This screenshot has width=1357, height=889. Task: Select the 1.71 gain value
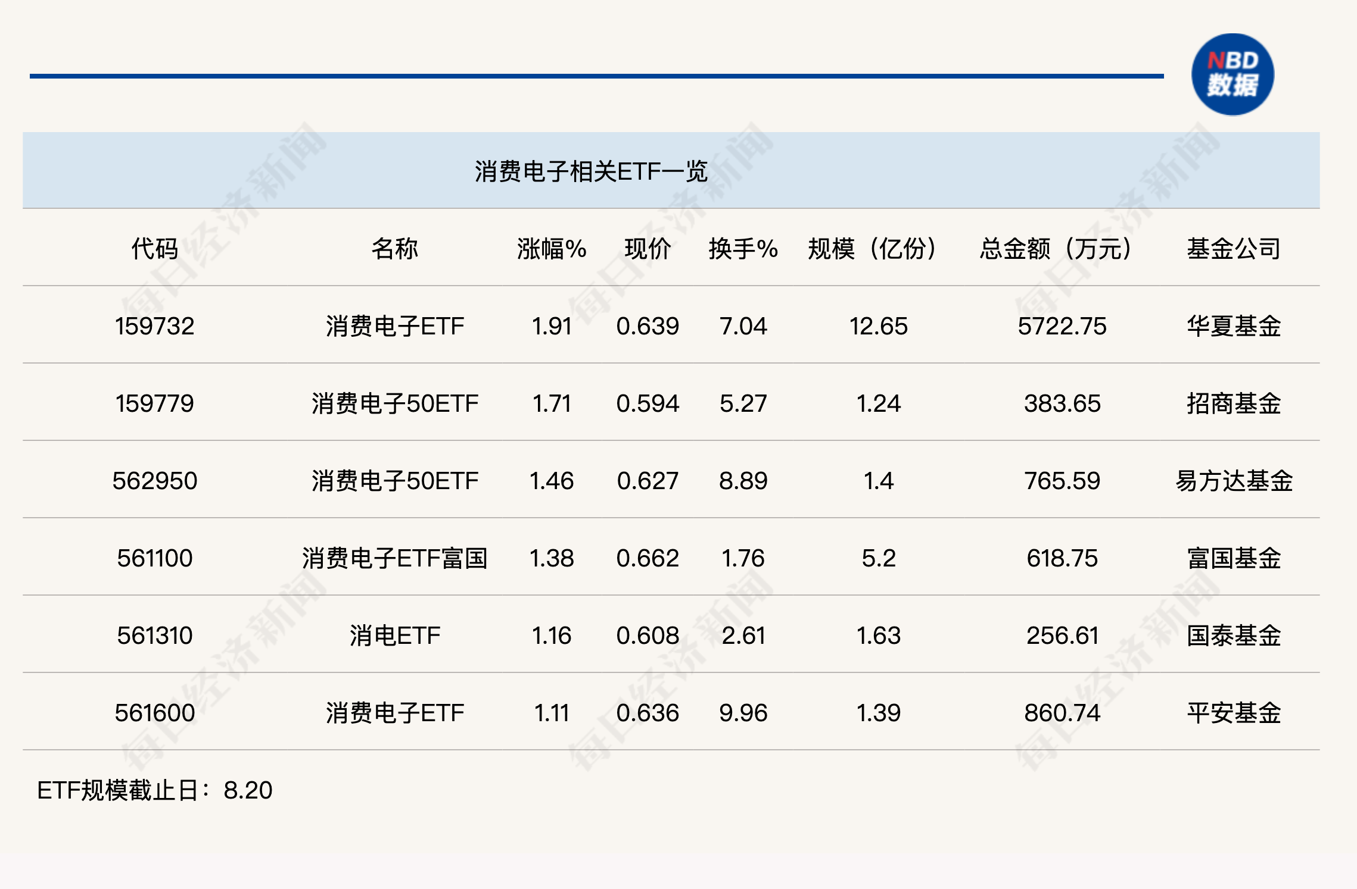552,403
